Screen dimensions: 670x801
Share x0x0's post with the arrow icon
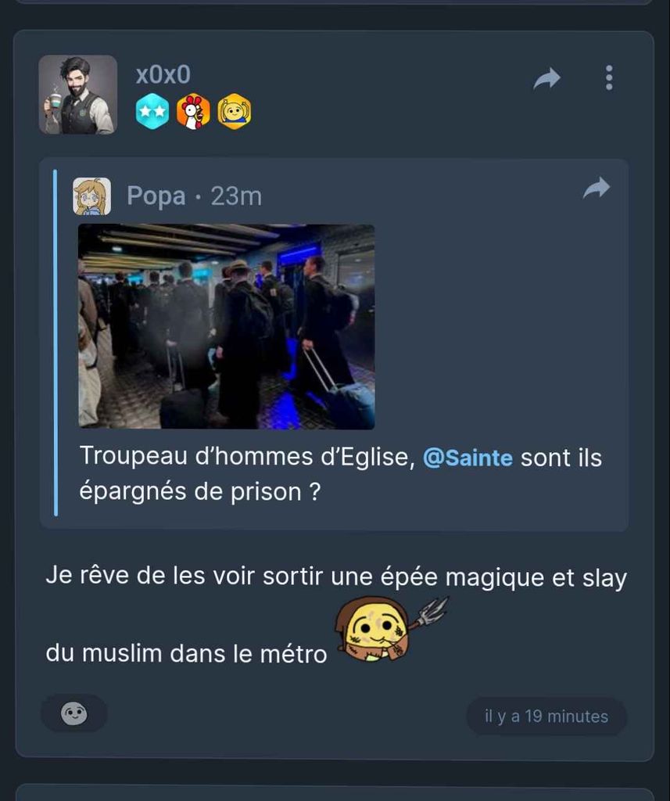[x=546, y=79]
